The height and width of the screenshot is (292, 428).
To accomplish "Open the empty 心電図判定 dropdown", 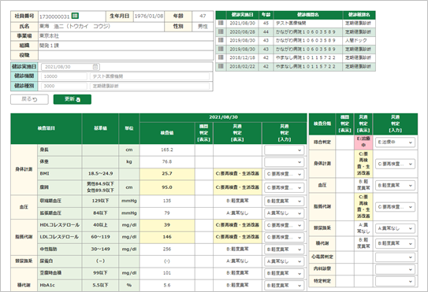I will 395,257.
